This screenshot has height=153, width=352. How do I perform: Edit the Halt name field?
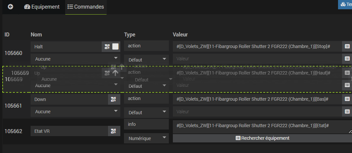tap(66, 46)
